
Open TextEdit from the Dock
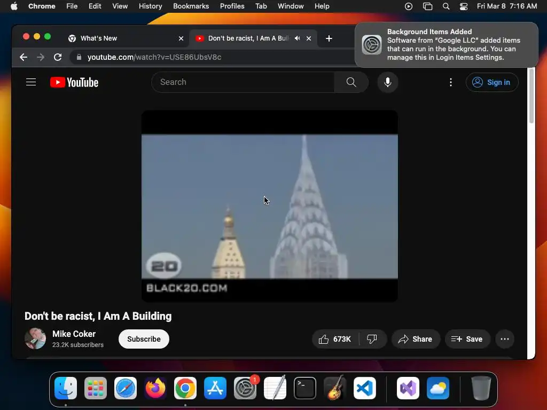click(x=275, y=388)
